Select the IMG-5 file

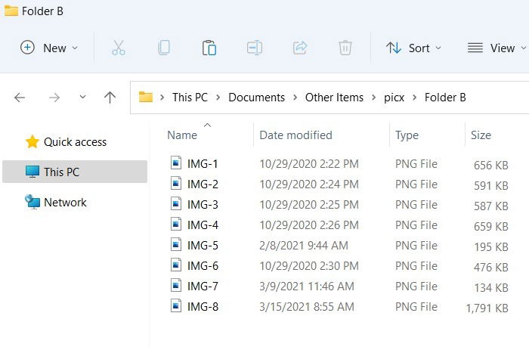click(x=339, y=246)
